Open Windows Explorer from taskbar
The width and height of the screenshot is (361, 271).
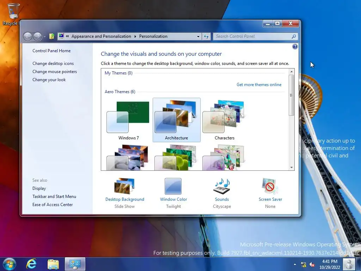(53, 264)
